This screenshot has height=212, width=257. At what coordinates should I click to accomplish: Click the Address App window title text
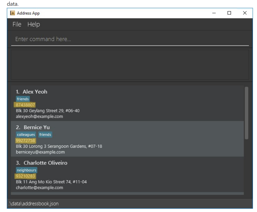pyautogui.click(x=28, y=13)
